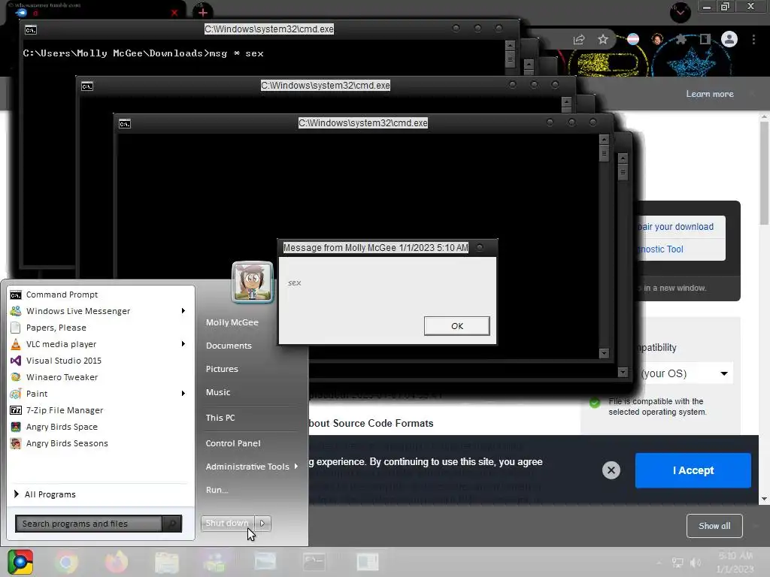Screen dimensions: 770x577
Task: Toggle the Chrome side panel icon
Action: pos(705,39)
